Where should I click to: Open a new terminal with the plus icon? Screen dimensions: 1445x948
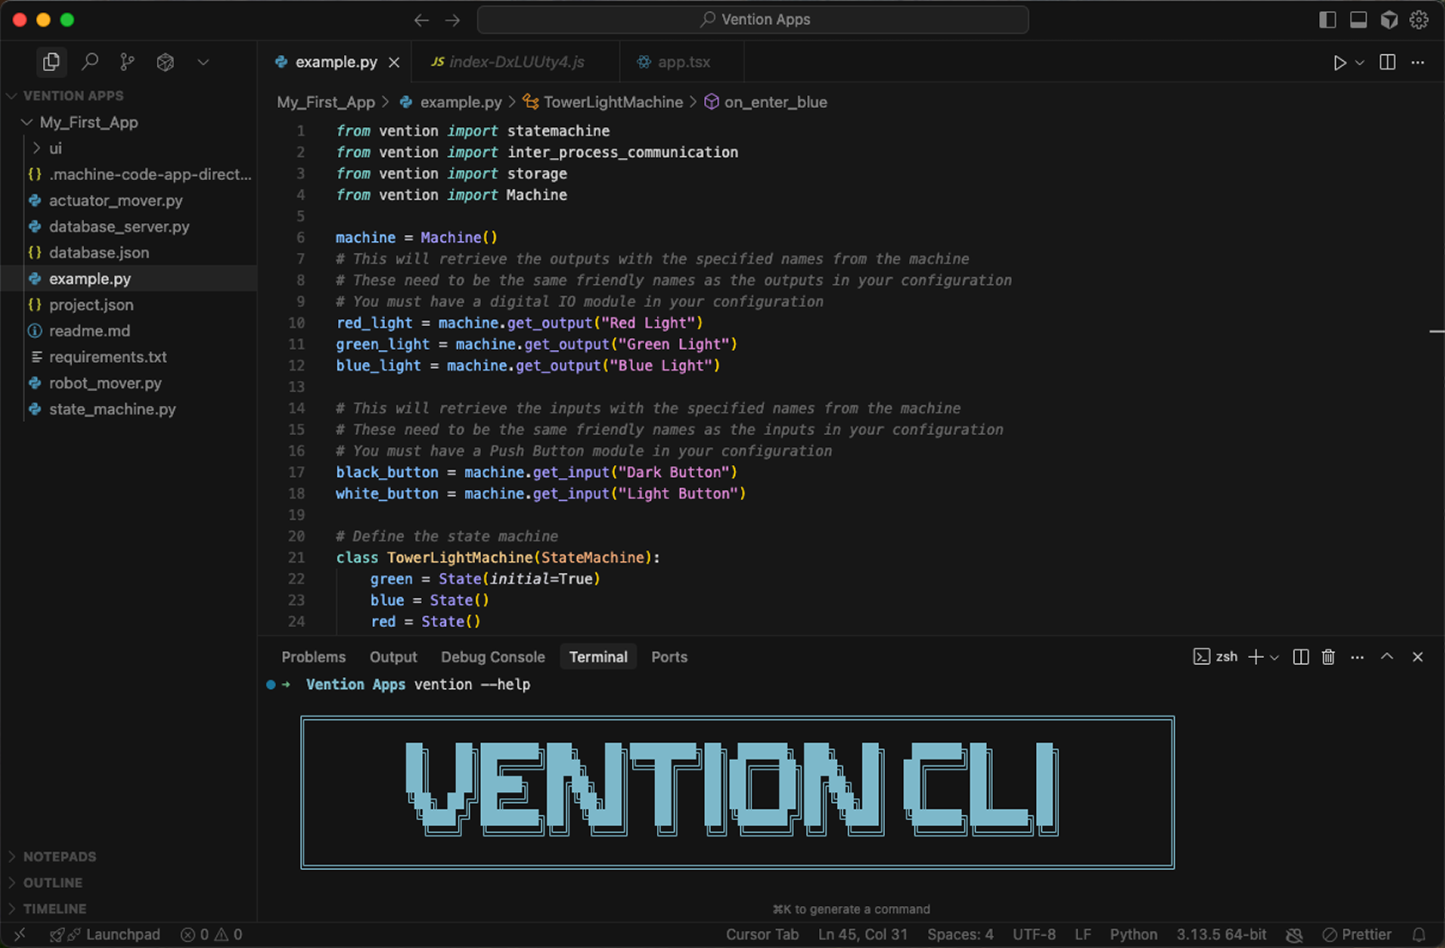pyautogui.click(x=1255, y=656)
